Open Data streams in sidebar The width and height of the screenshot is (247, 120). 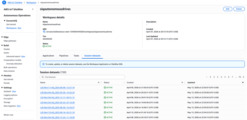9,71
